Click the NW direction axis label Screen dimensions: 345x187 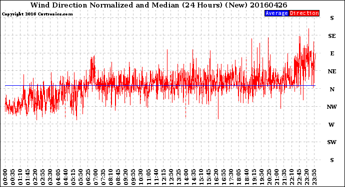[x=332, y=107]
